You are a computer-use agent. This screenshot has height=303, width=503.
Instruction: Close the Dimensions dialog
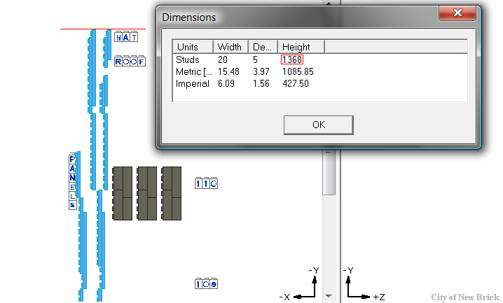tap(457, 13)
